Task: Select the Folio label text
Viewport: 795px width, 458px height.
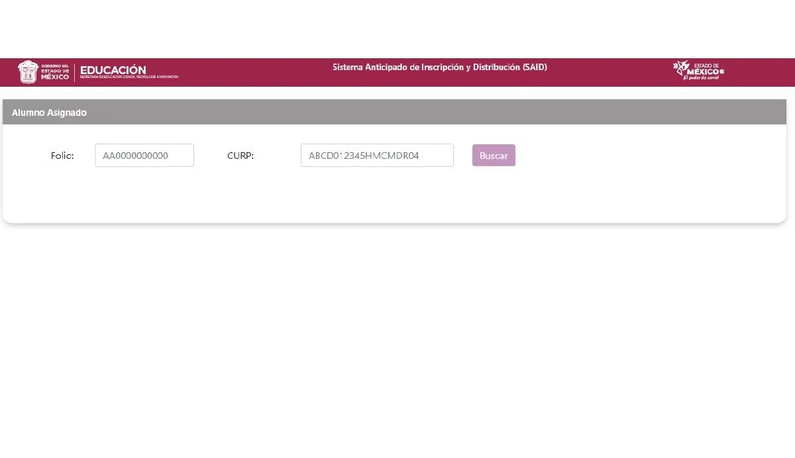Action: click(63, 155)
